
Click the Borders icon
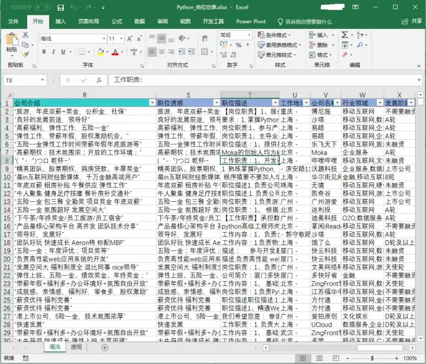tap(82, 51)
